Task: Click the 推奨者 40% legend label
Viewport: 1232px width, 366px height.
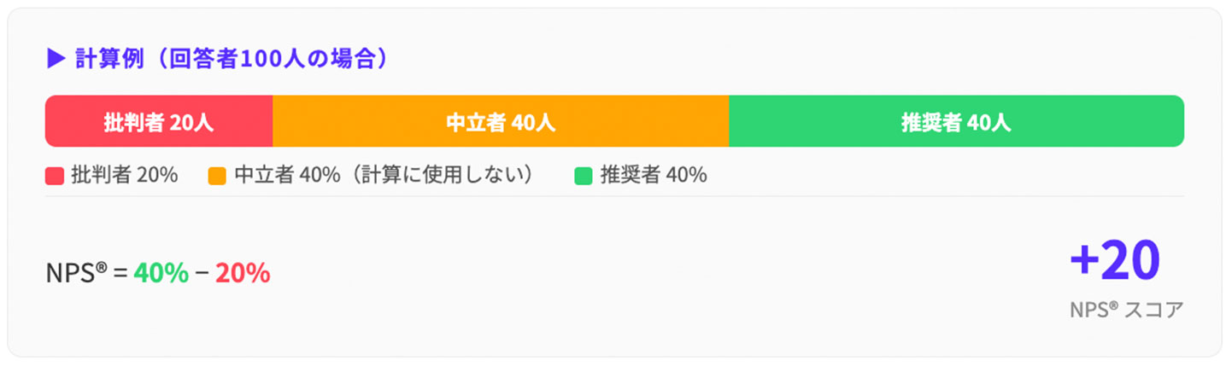Action: (x=654, y=176)
